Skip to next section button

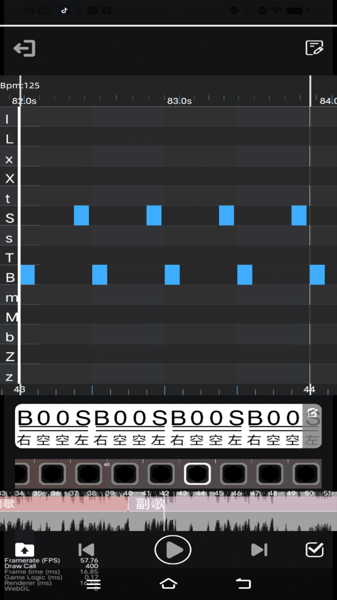[x=259, y=550]
